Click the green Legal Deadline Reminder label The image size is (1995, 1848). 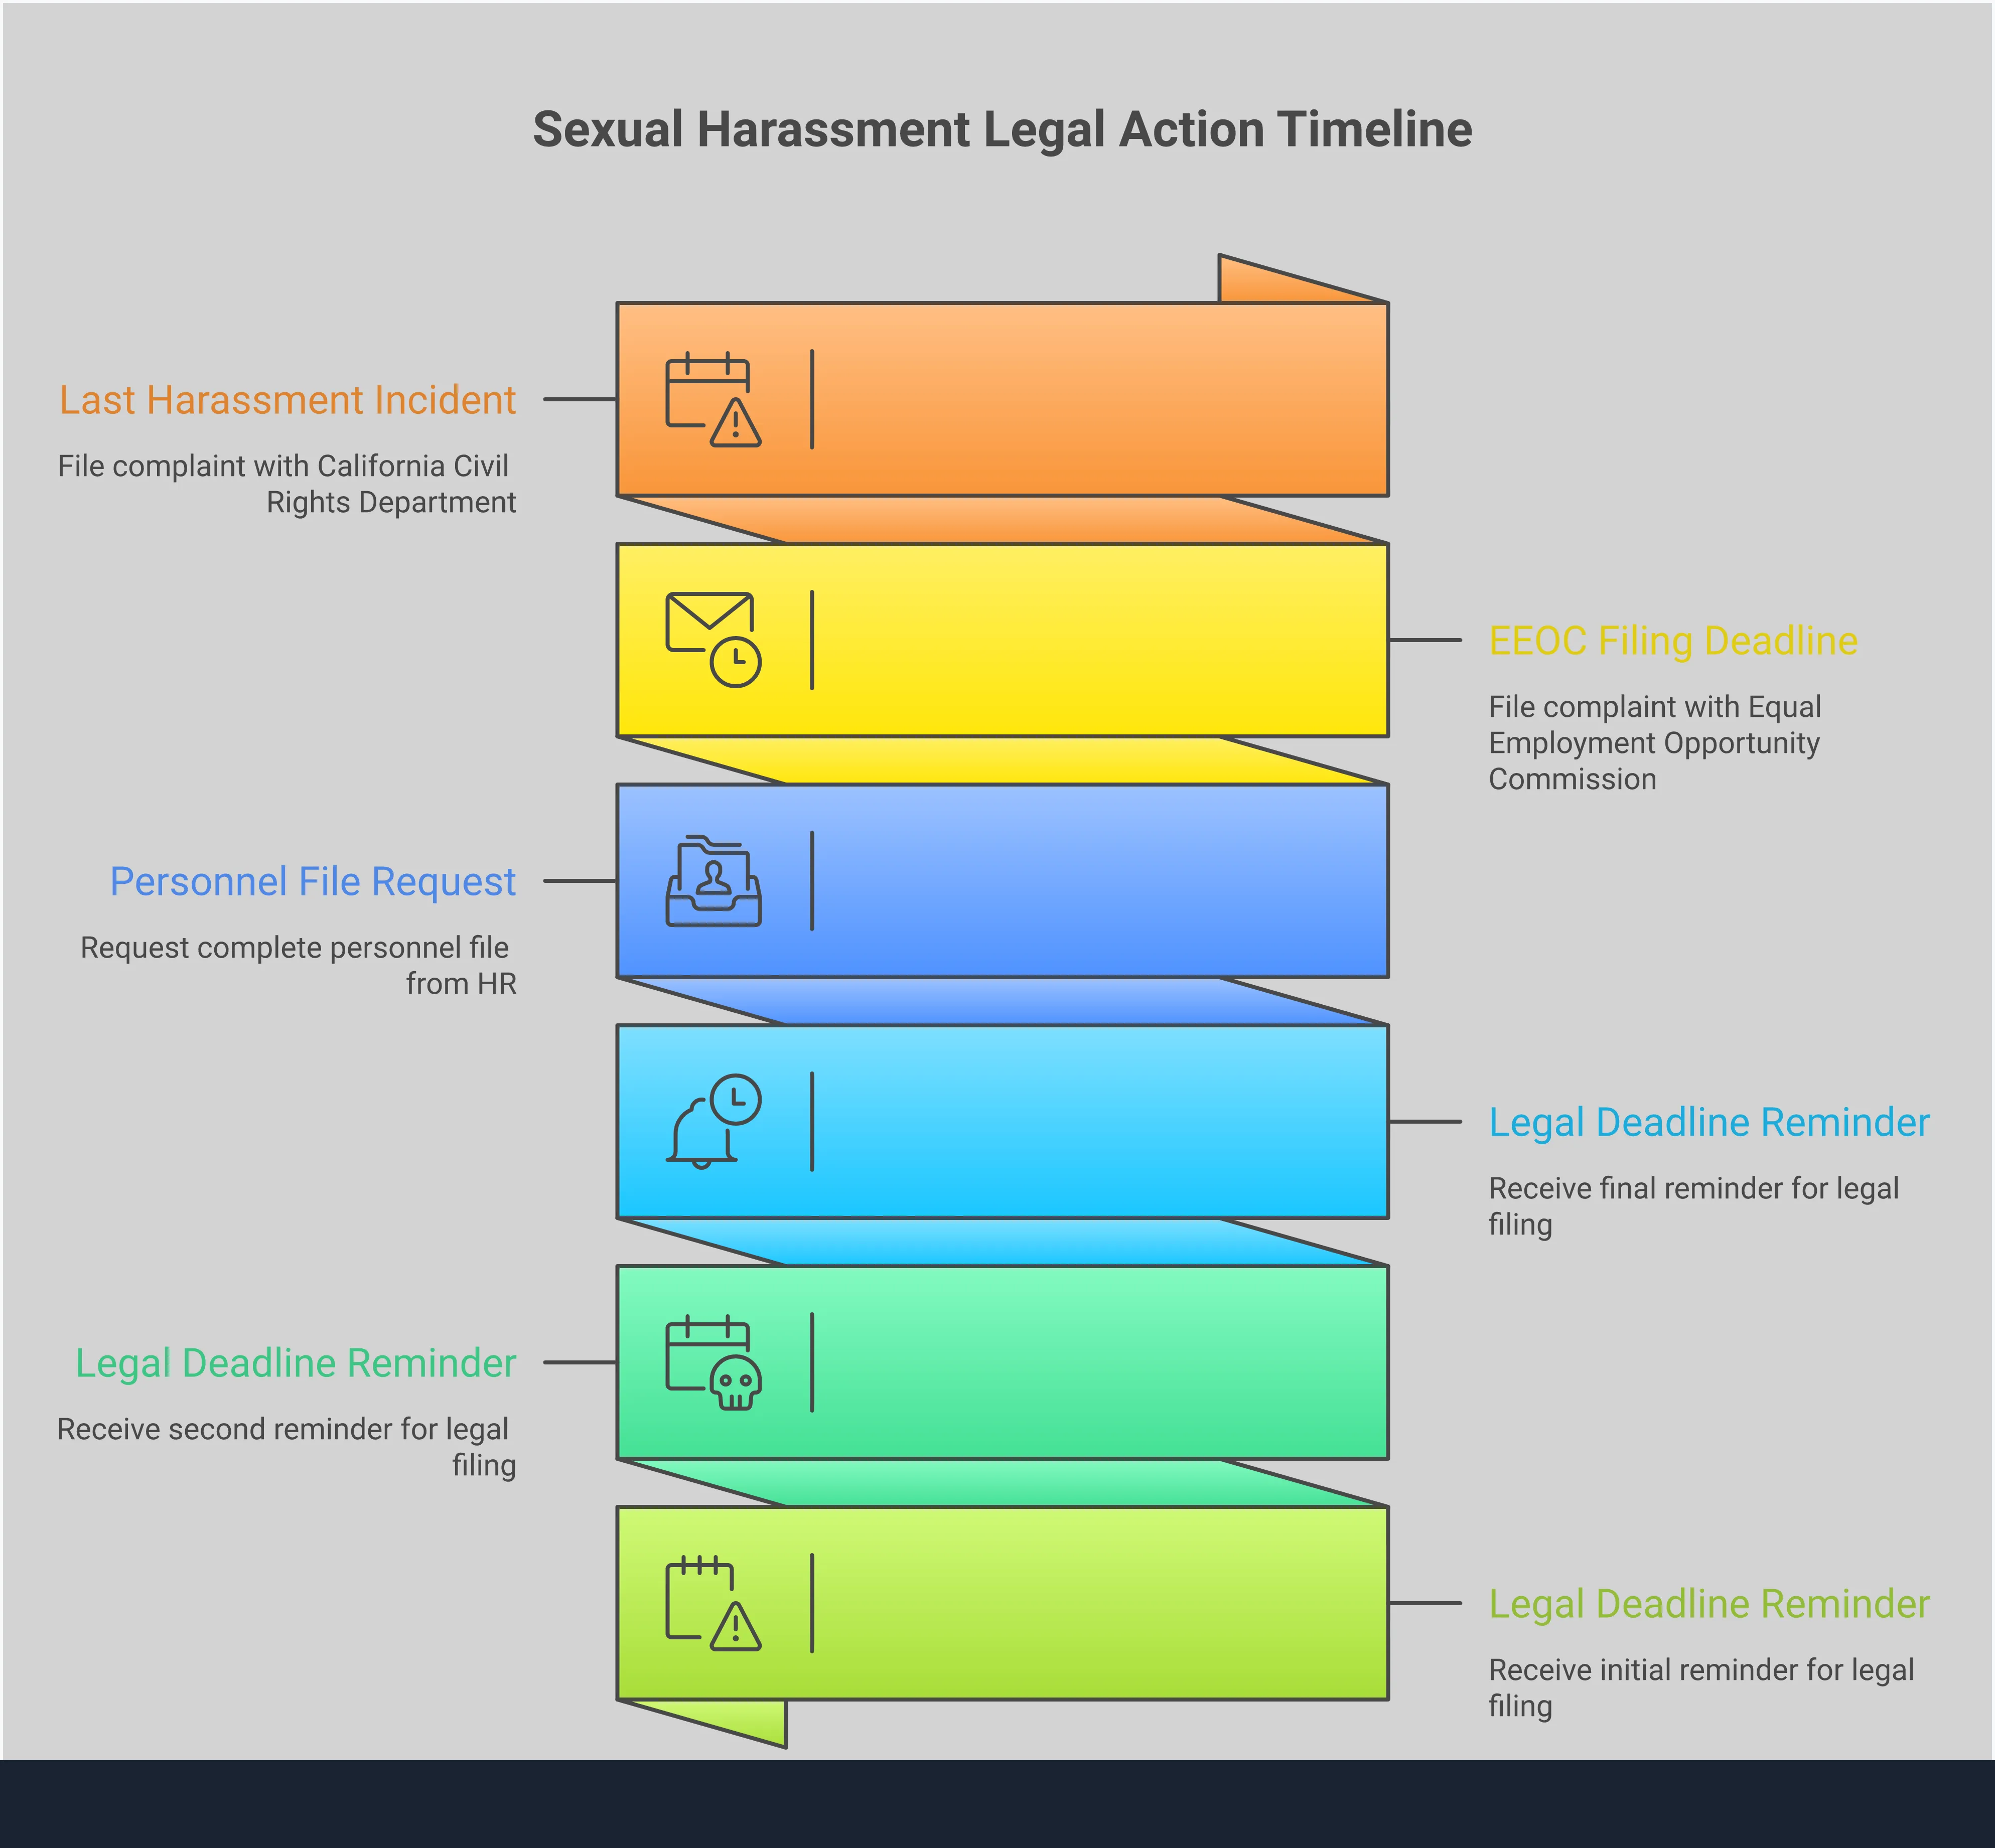(x=295, y=1362)
